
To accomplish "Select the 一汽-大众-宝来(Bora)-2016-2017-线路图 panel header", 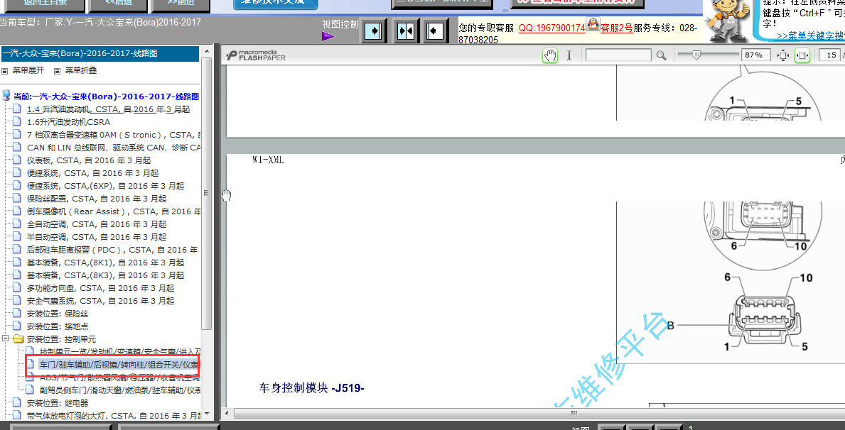I will (100, 53).
